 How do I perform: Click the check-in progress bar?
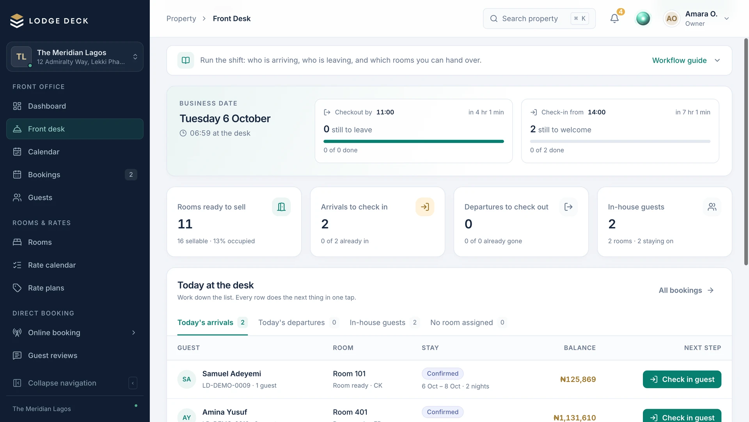[x=620, y=141]
